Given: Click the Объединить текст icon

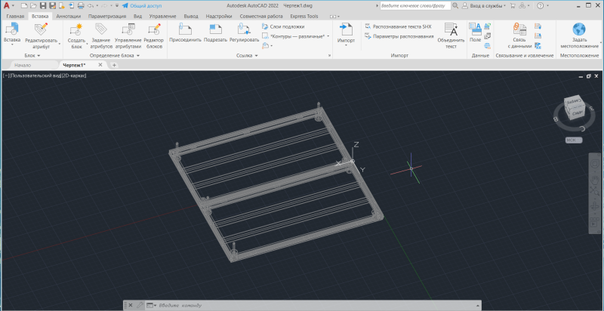Looking at the screenshot, I should (x=451, y=30).
